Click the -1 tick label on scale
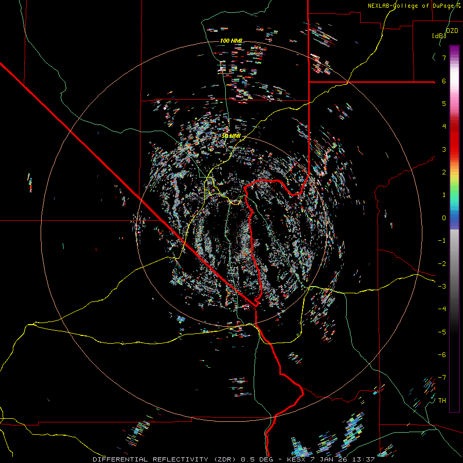Screen dimensions: 463x463 click(x=442, y=241)
